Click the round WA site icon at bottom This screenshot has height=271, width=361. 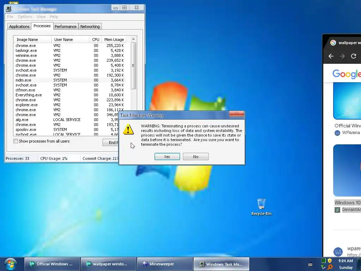pyautogui.click(x=338, y=252)
